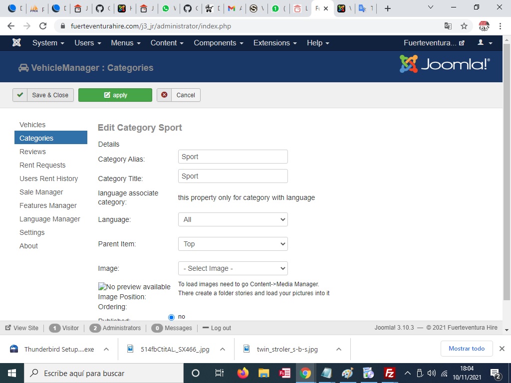Go to Features Manager in sidebar
511x383 pixels.
[48, 205]
